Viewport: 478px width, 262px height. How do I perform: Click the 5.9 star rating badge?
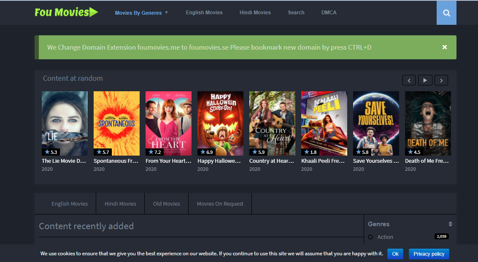[258, 152]
